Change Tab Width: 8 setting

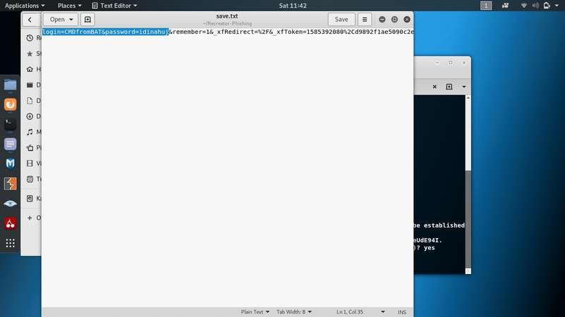pyautogui.click(x=294, y=312)
